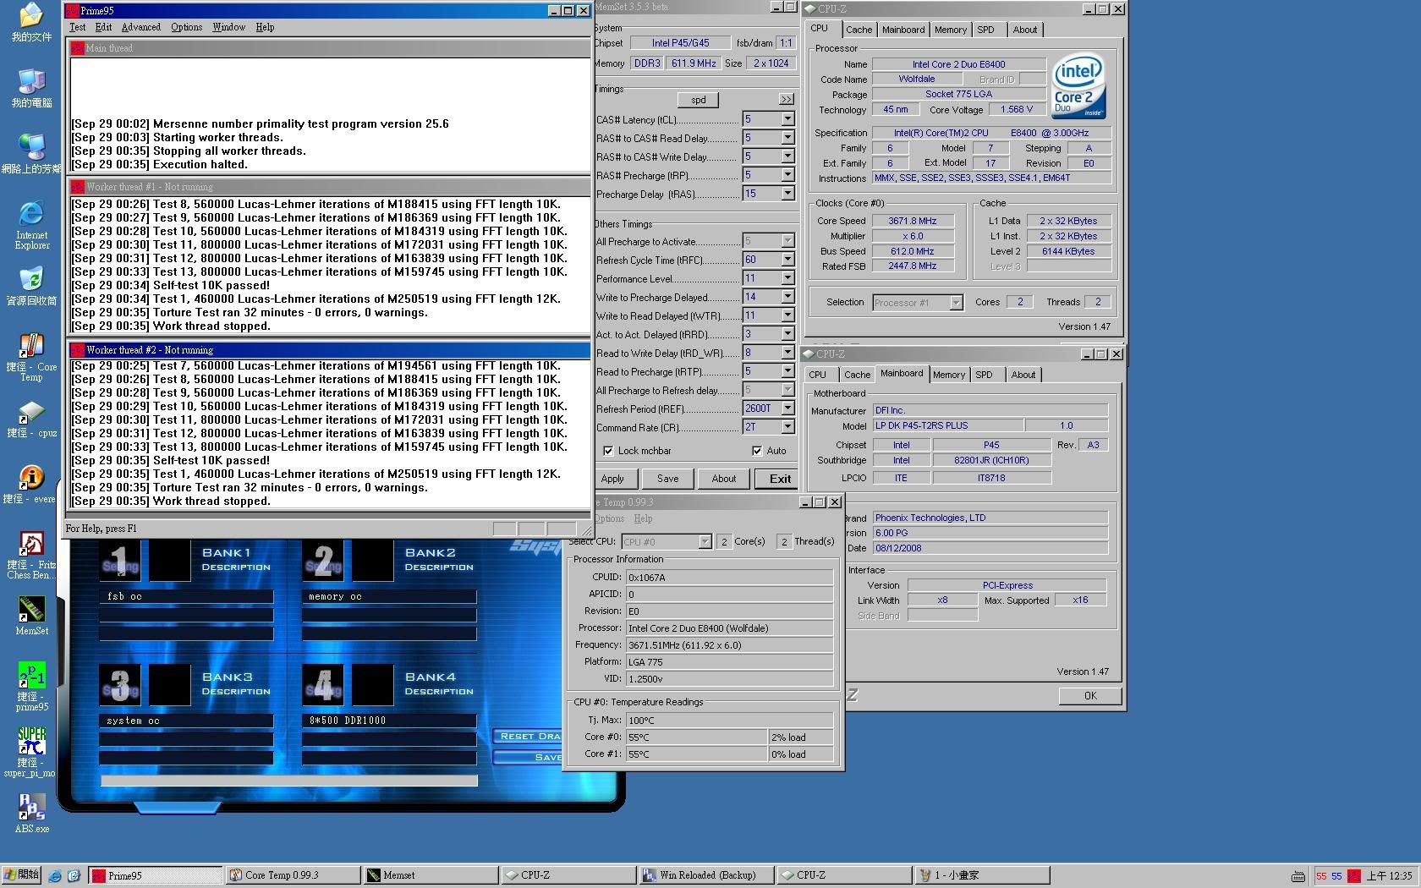Select the Bank 1 setting icon
Image resolution: width=1421 pixels, height=888 pixels.
(120, 560)
